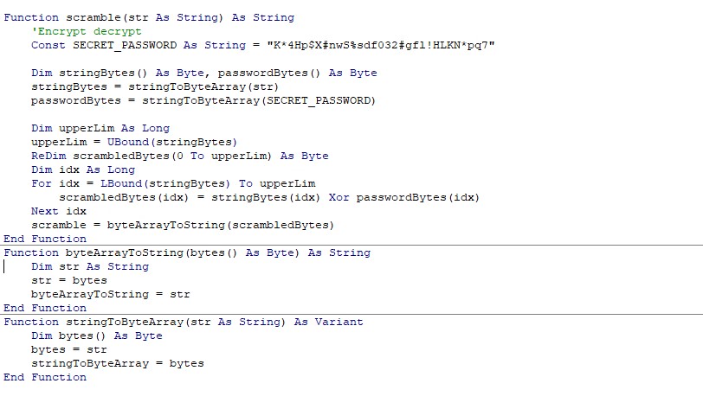Click the scramble function name in header
The width and height of the screenshot is (703, 409).
[94, 17]
